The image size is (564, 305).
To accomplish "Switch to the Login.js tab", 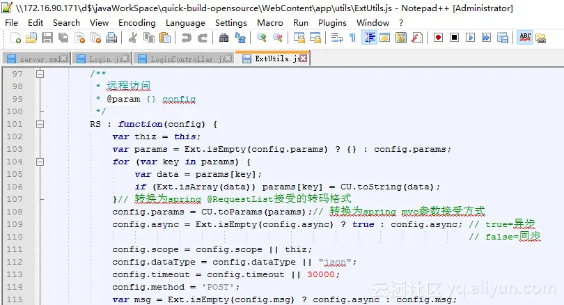I will (102, 59).
